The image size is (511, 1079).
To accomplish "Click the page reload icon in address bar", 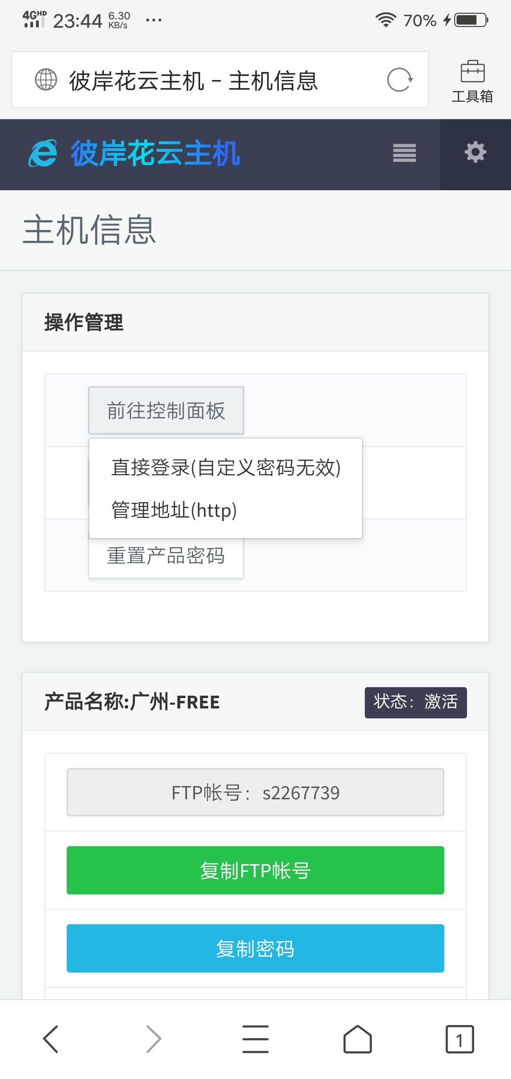I will point(400,80).
